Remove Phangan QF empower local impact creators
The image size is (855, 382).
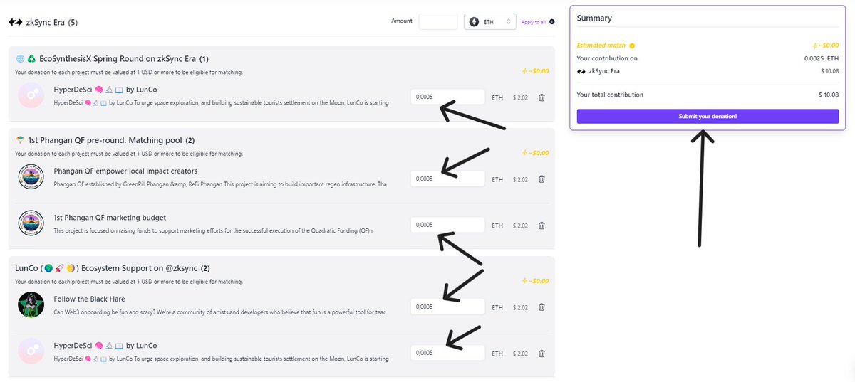point(541,179)
